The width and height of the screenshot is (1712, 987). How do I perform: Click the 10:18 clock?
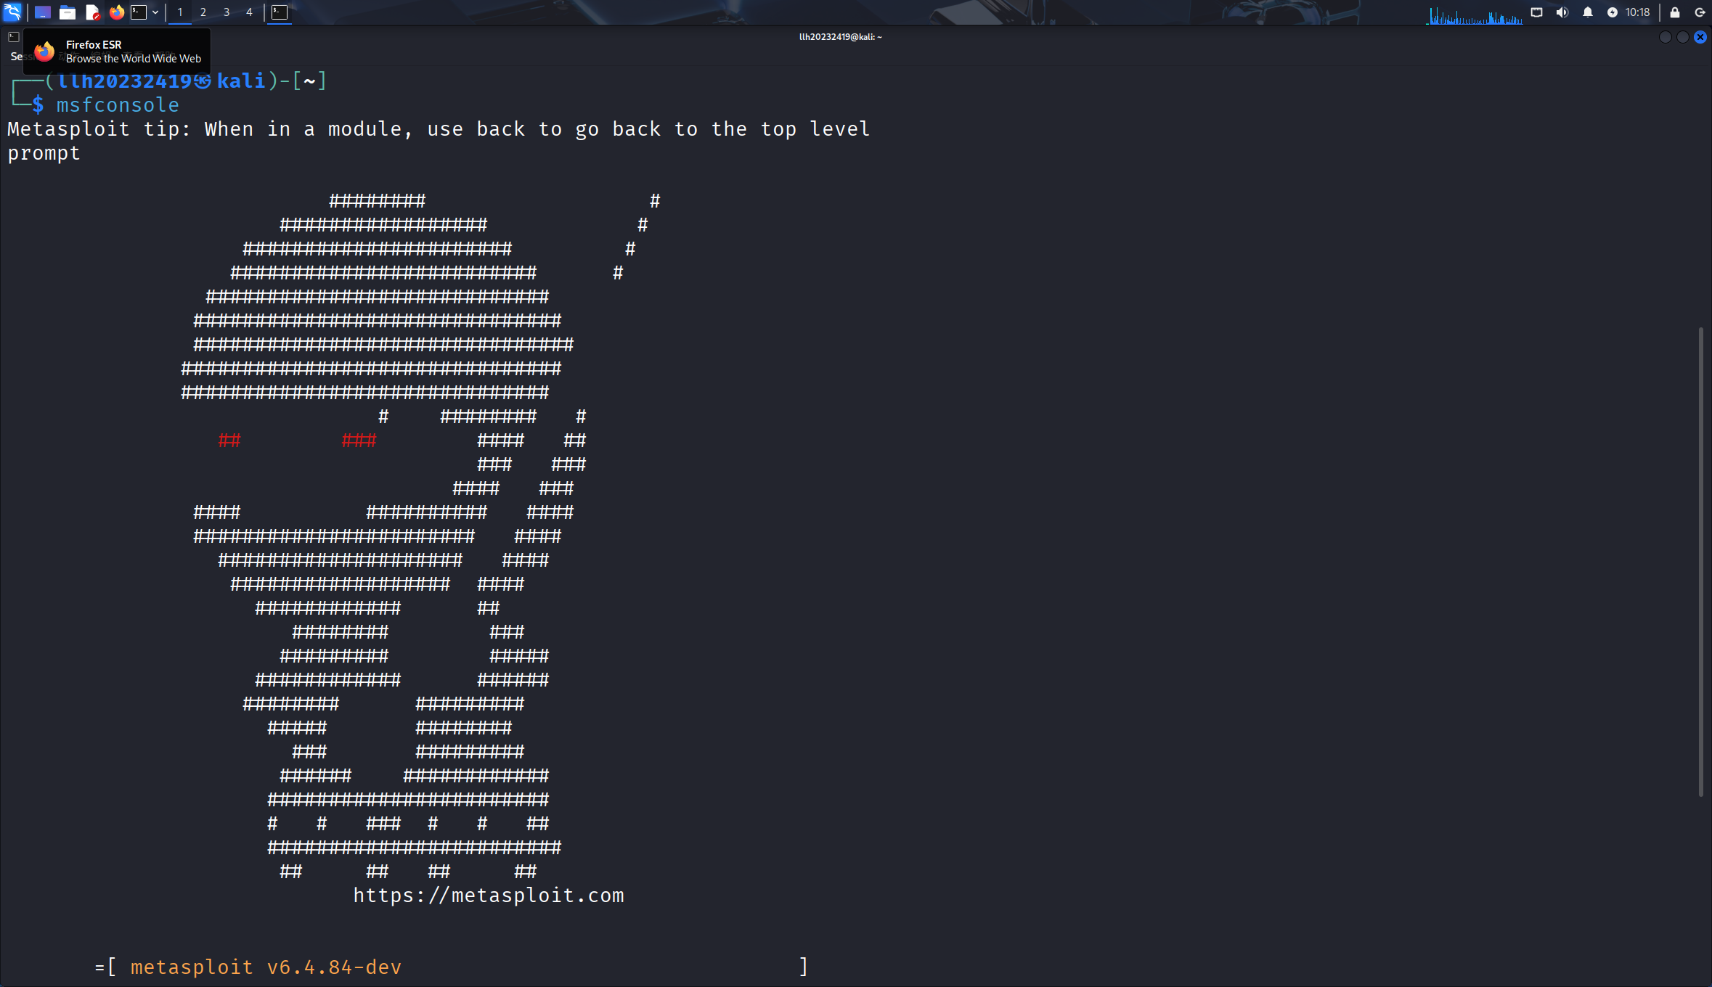1637,12
